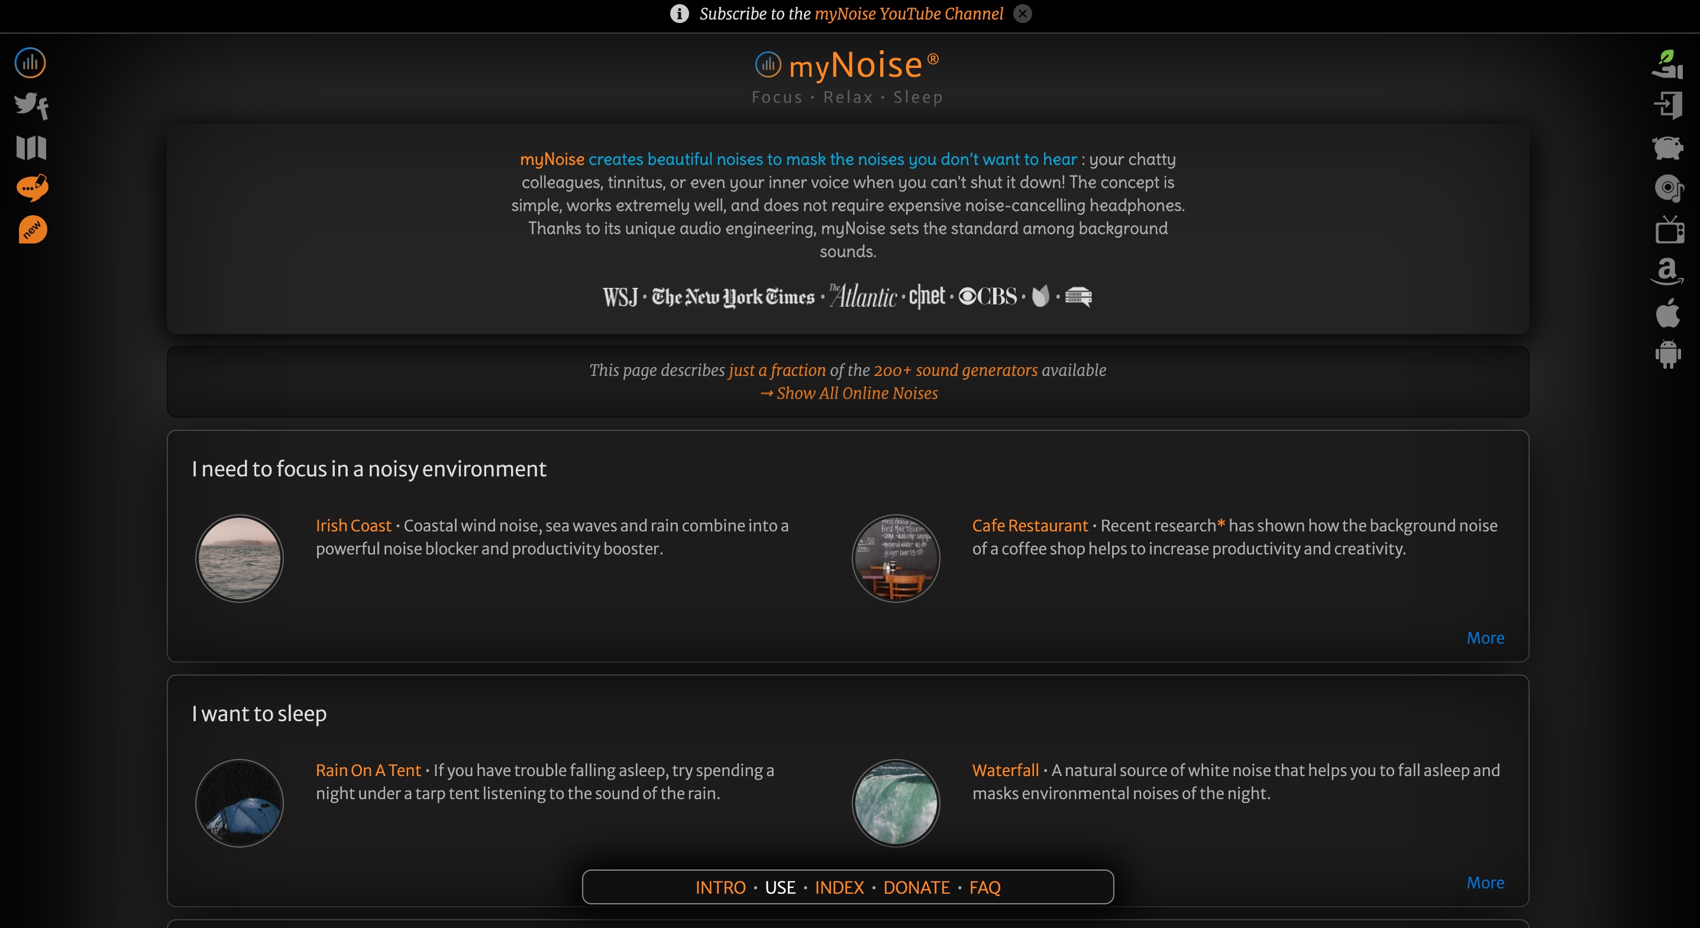This screenshot has height=928, width=1700.
Task: Click the speaker music note icon
Action: click(x=1668, y=189)
